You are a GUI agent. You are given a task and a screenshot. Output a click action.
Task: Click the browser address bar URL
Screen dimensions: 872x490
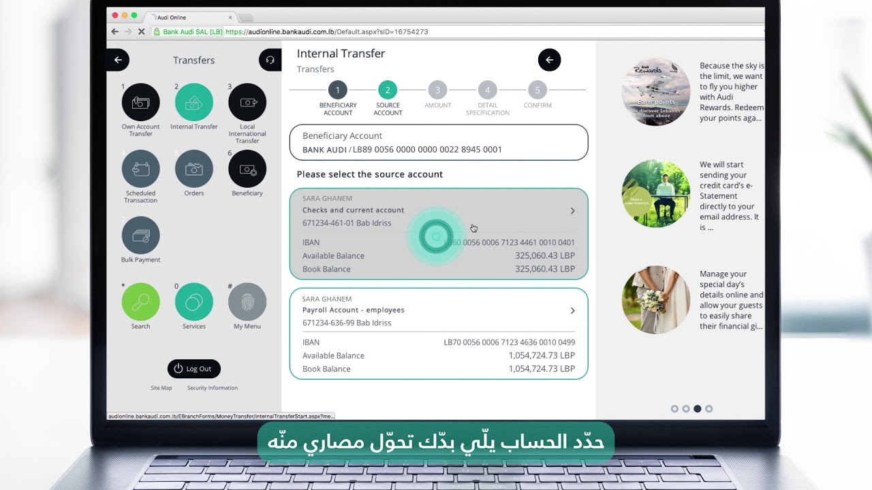pos(326,31)
